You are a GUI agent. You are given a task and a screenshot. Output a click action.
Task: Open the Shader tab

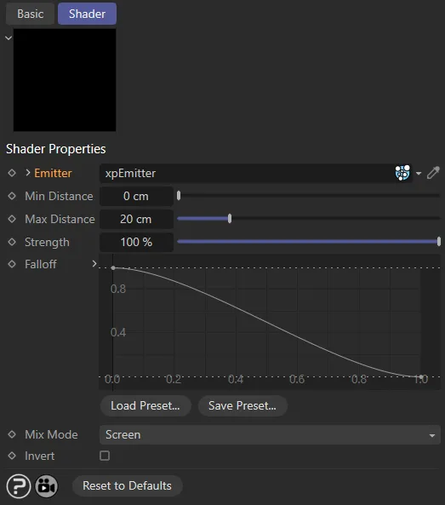coord(87,14)
